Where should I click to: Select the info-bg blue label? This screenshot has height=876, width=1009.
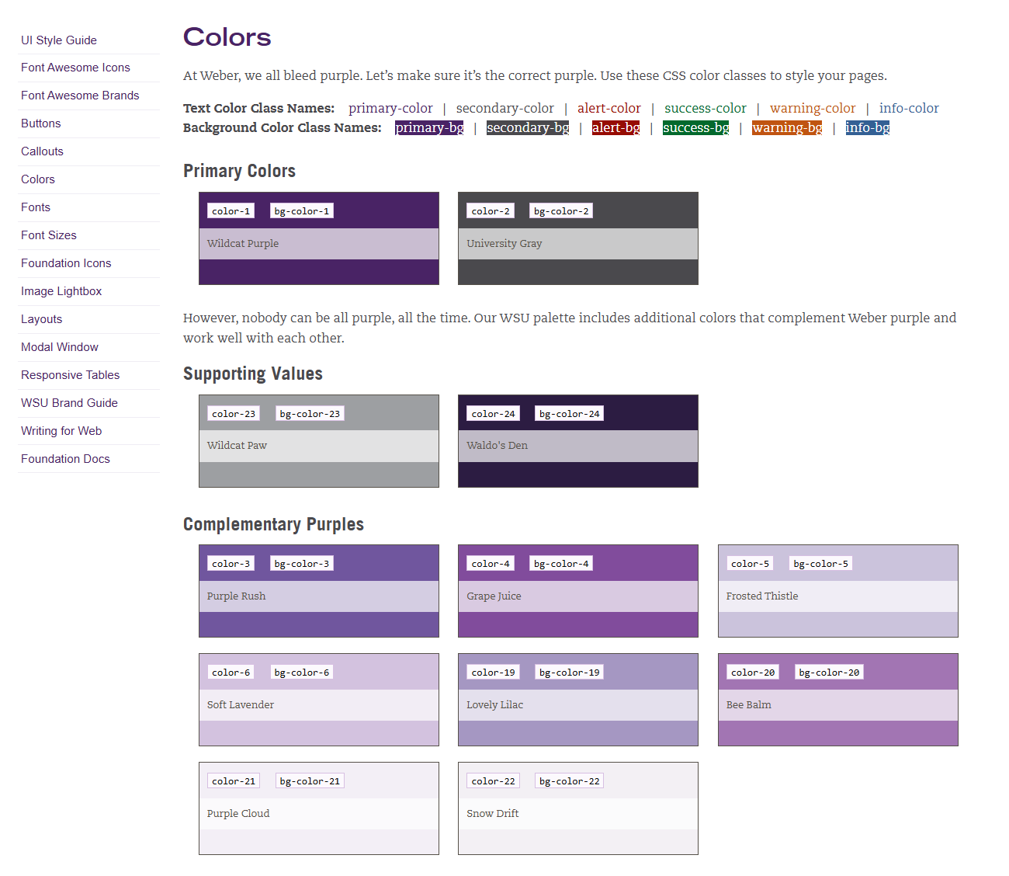[x=868, y=127]
